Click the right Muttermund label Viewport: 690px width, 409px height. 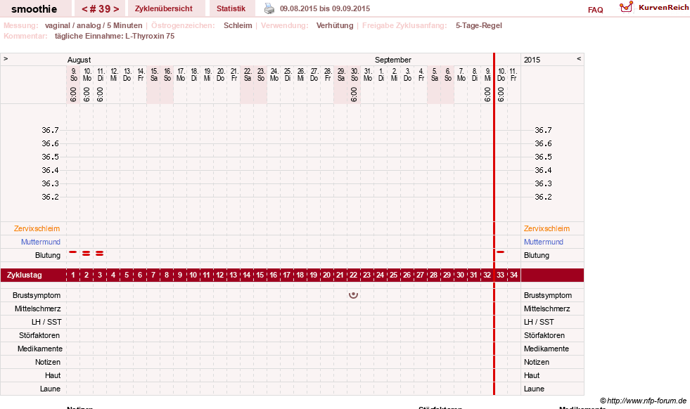coord(544,242)
